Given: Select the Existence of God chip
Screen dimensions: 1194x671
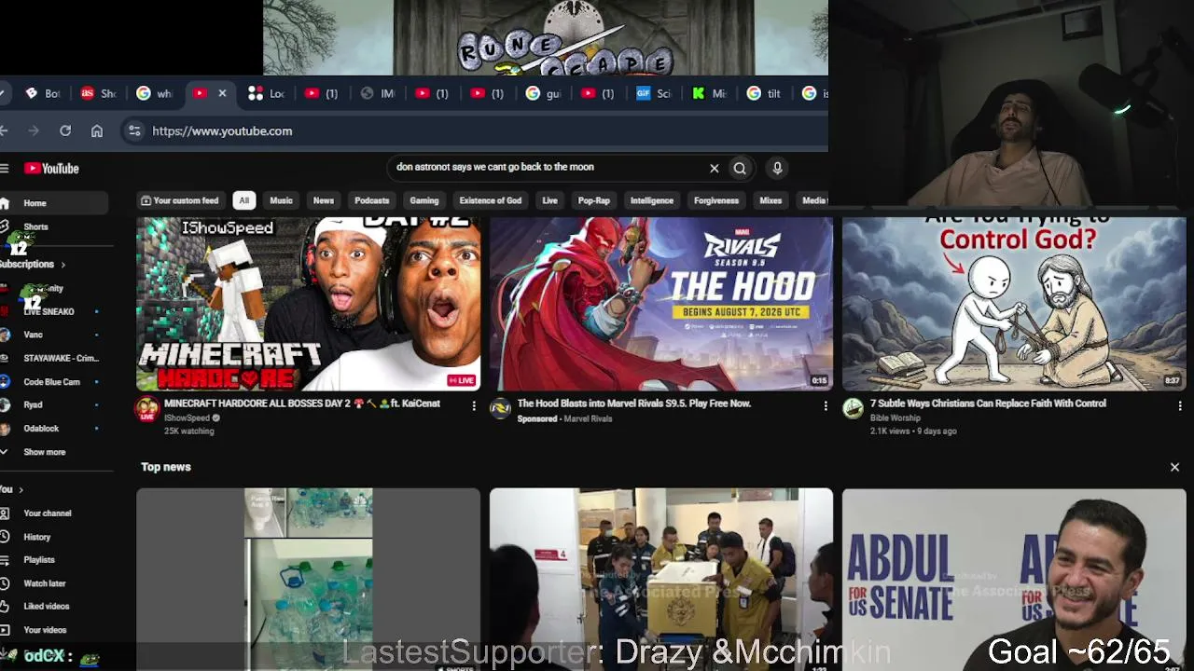Looking at the screenshot, I should click(x=490, y=200).
